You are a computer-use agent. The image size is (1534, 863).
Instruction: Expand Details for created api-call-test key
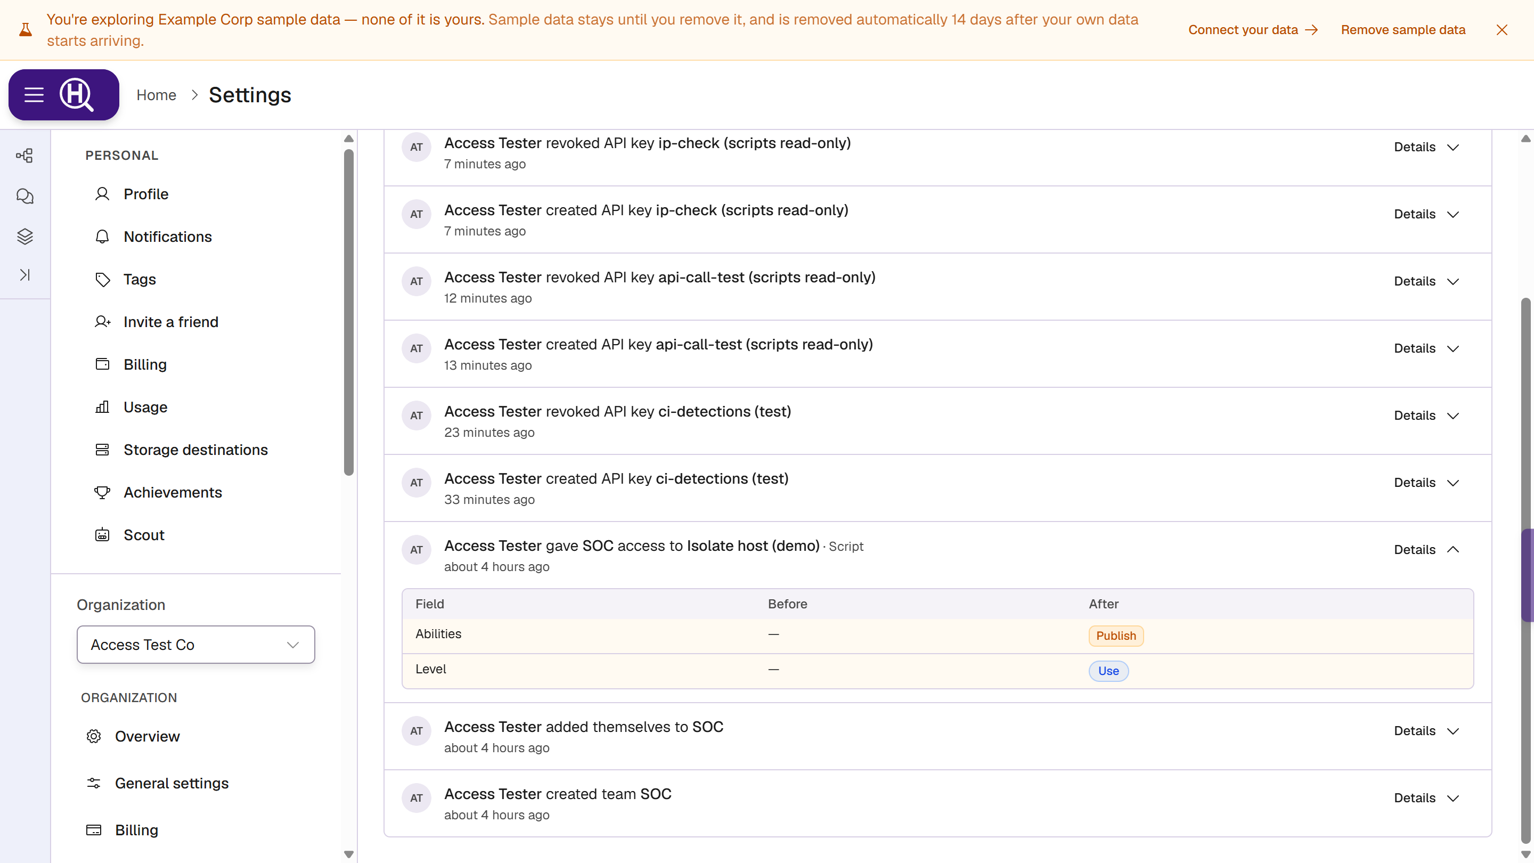[x=1426, y=348]
